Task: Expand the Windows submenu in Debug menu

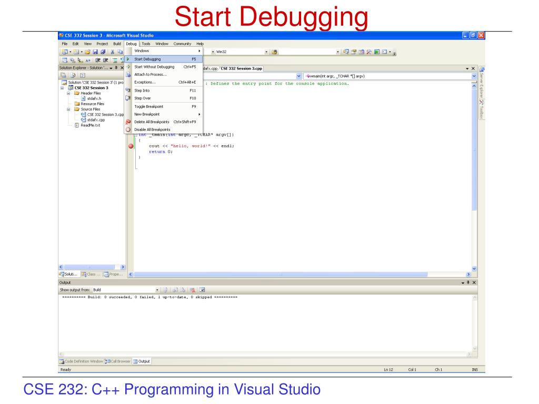Action: pyautogui.click(x=164, y=51)
